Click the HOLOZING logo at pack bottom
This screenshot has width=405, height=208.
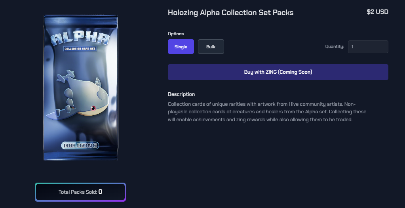tap(80, 145)
